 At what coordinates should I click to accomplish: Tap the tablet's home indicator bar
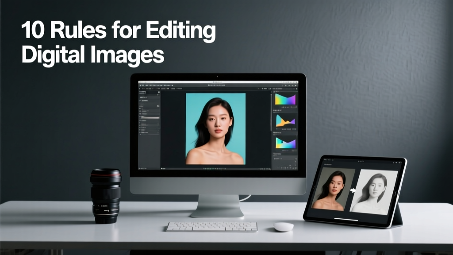[346, 220]
